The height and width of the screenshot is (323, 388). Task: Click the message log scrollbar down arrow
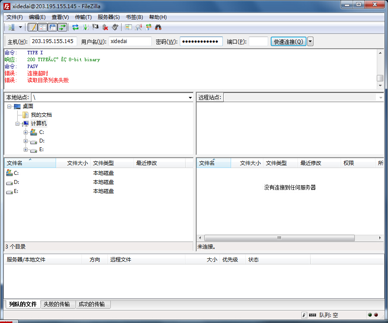coord(380,86)
